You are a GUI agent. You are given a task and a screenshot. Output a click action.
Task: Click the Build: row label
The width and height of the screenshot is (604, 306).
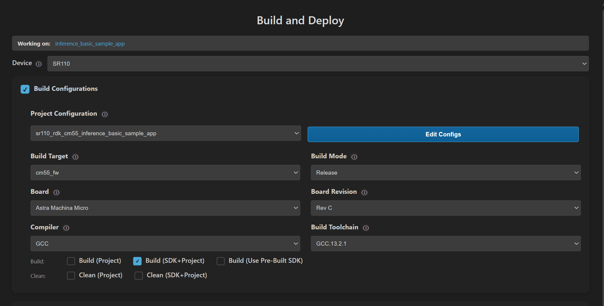click(x=37, y=262)
